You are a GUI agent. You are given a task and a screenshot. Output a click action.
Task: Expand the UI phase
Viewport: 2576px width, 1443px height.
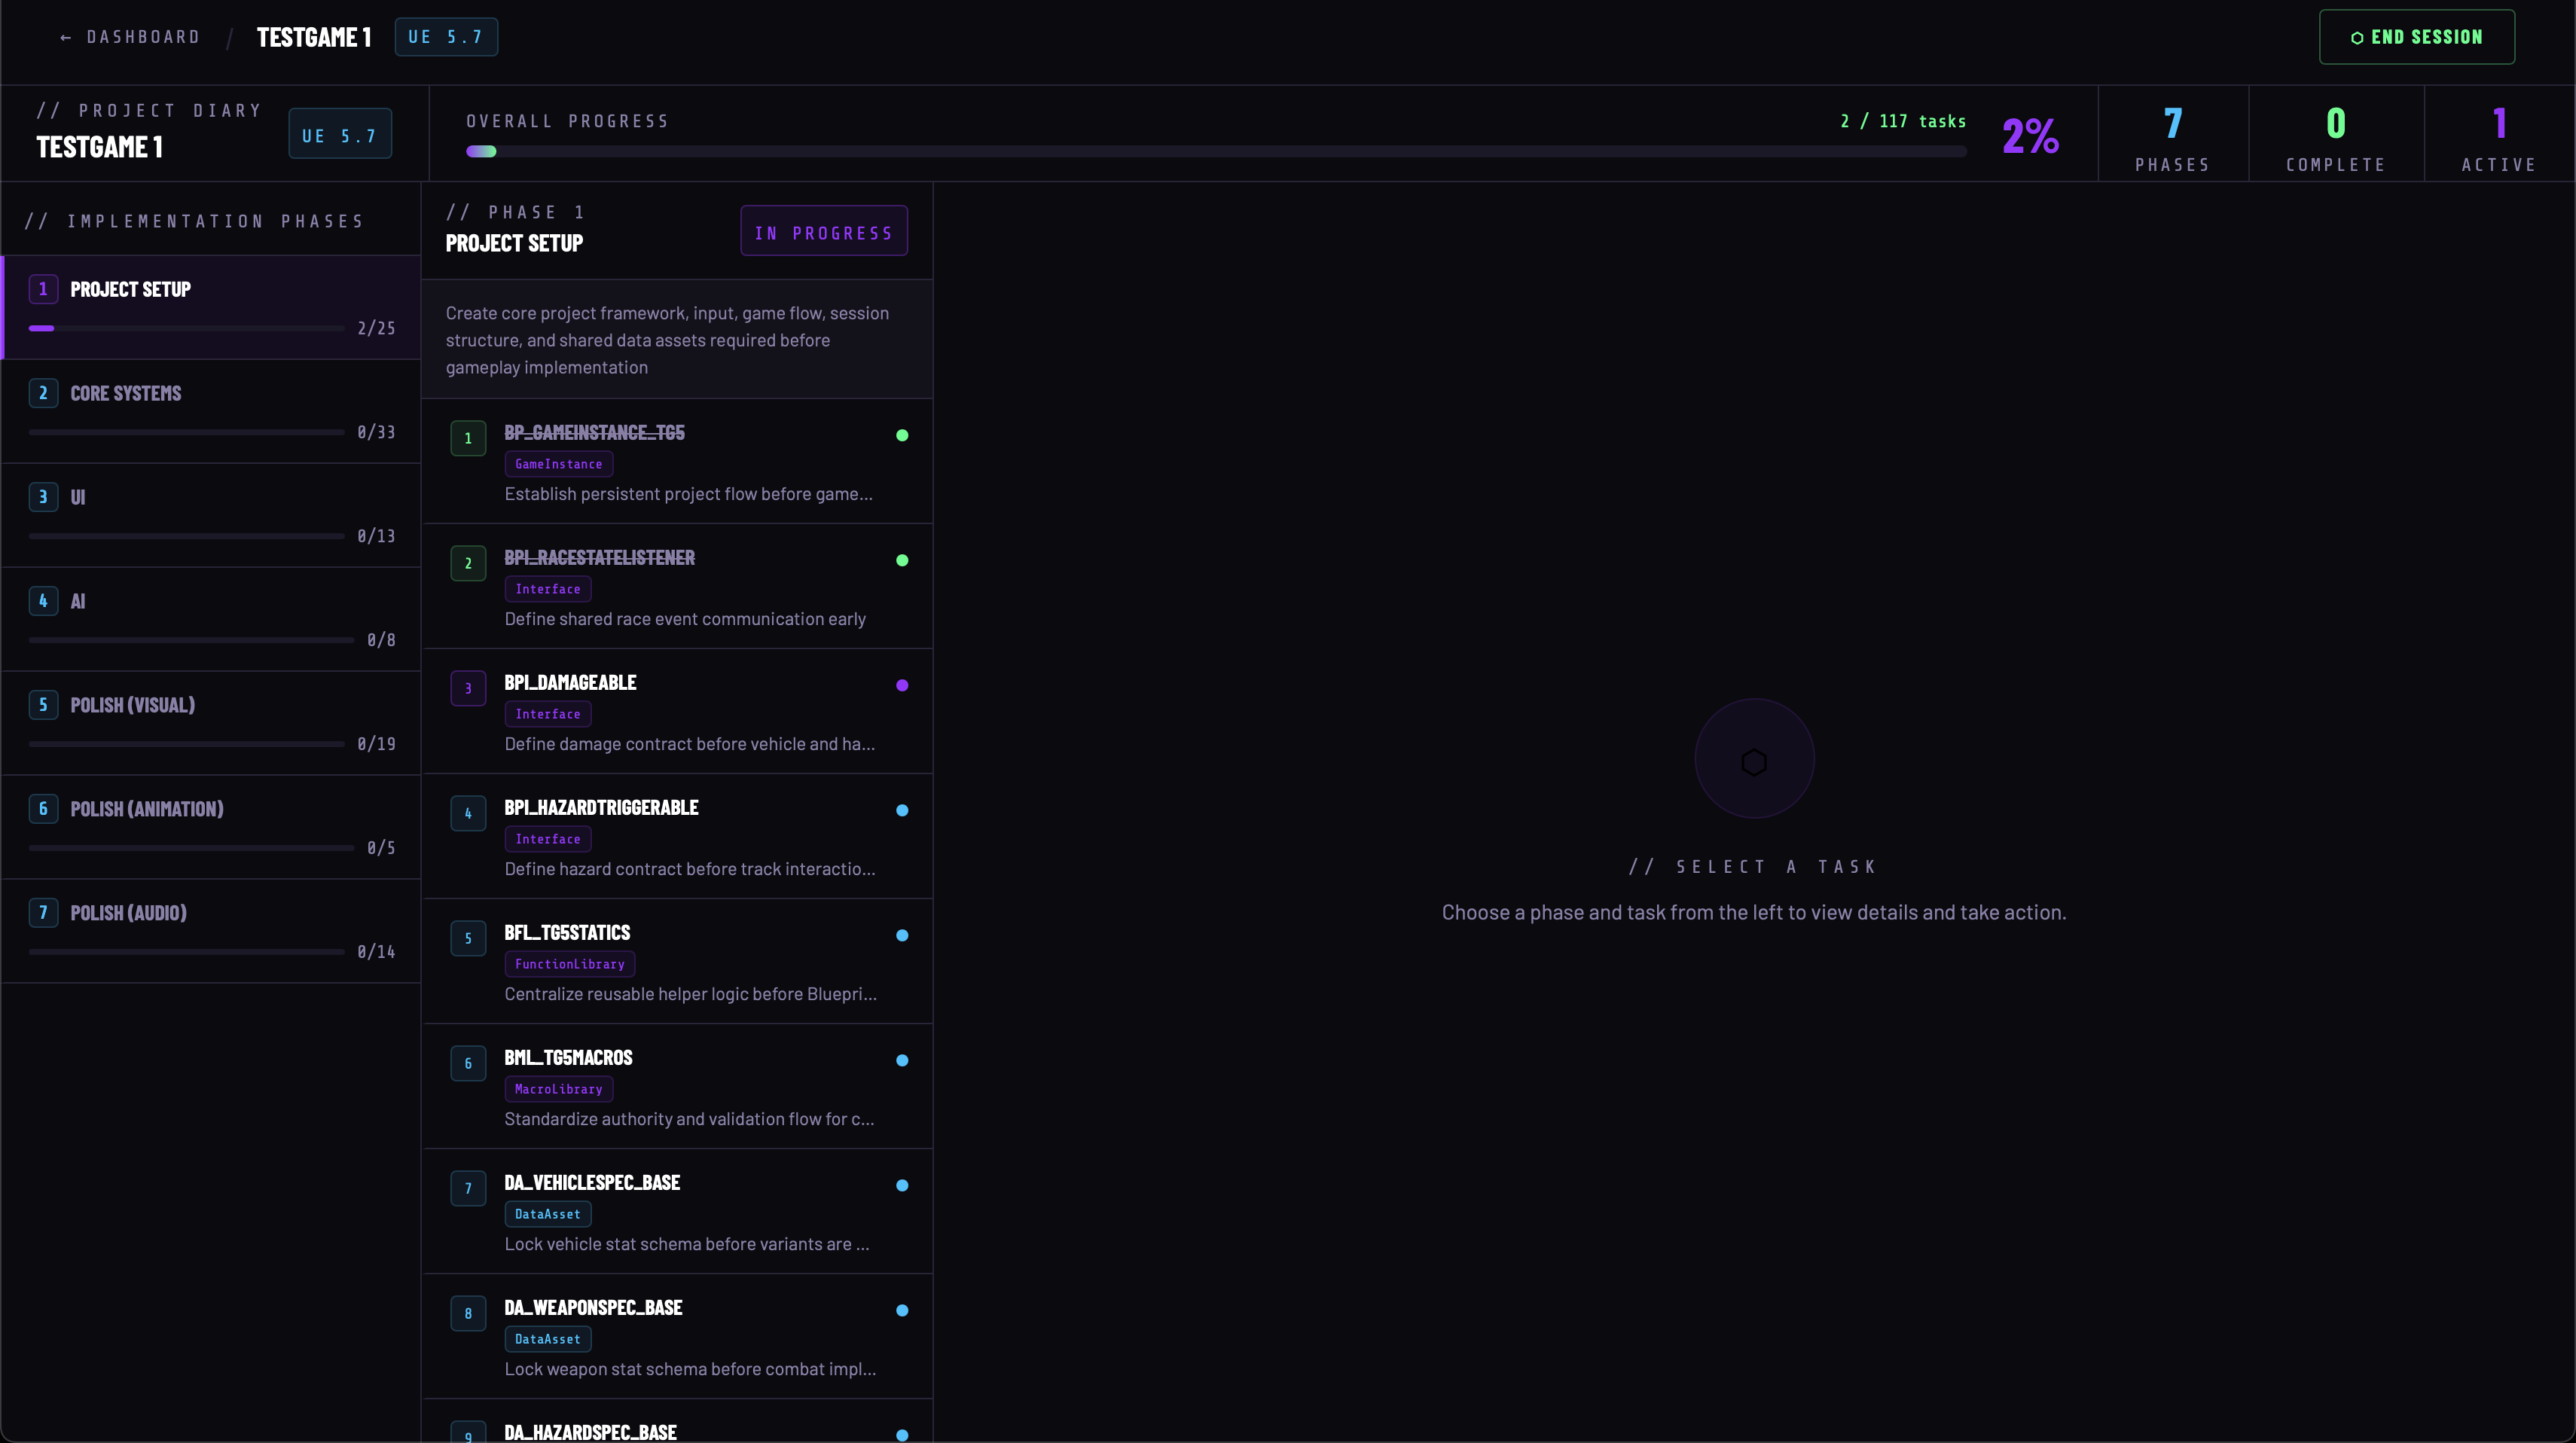(210, 515)
